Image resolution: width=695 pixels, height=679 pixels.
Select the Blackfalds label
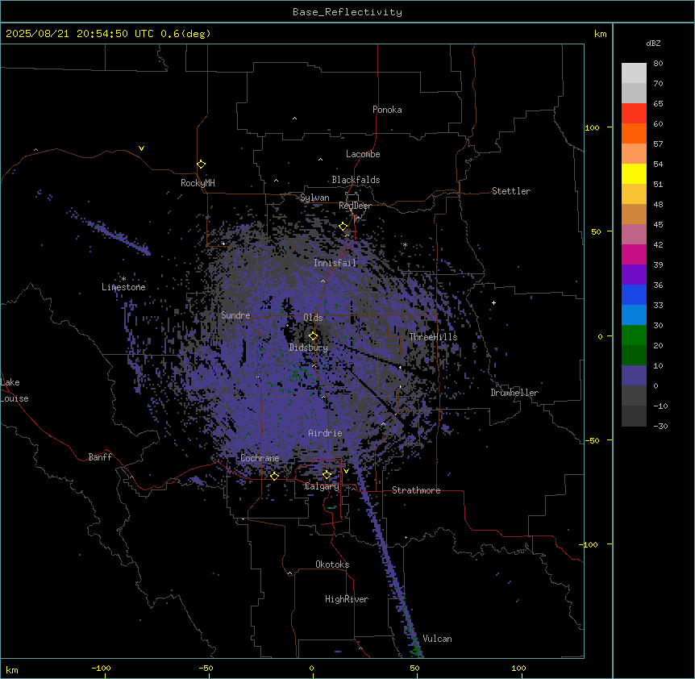click(x=356, y=180)
